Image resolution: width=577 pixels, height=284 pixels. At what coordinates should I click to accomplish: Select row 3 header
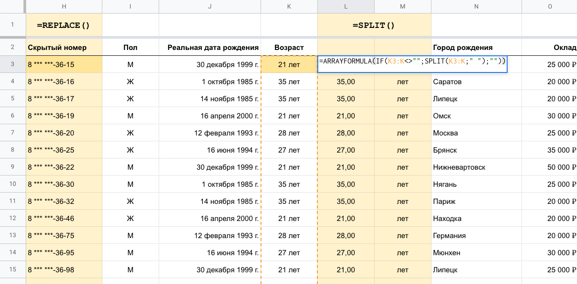(x=13, y=64)
